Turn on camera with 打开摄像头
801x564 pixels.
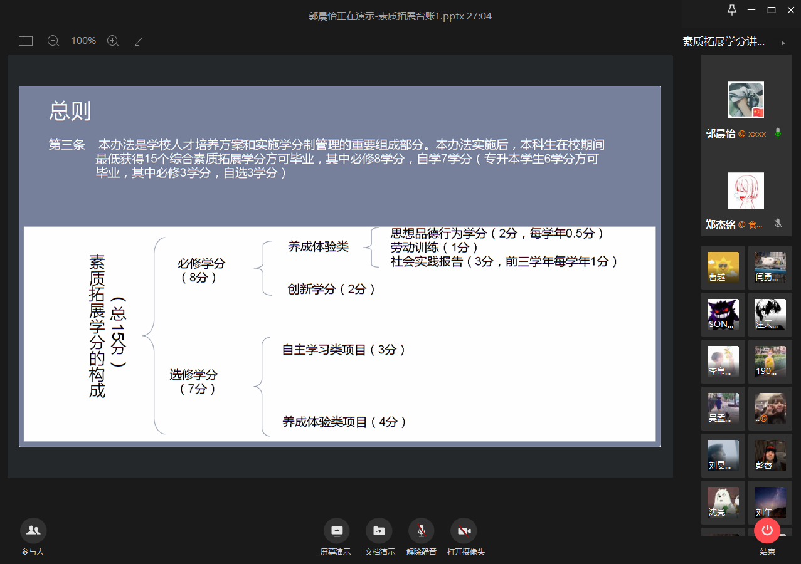coord(464,531)
